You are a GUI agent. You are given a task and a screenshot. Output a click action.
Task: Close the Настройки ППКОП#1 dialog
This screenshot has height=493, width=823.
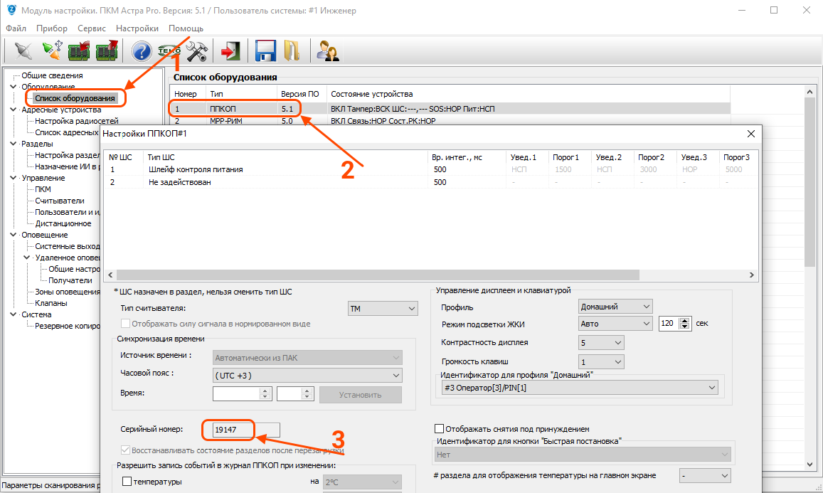(x=751, y=134)
